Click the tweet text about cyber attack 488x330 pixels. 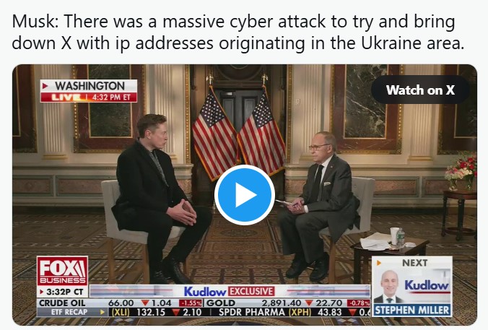238,32
